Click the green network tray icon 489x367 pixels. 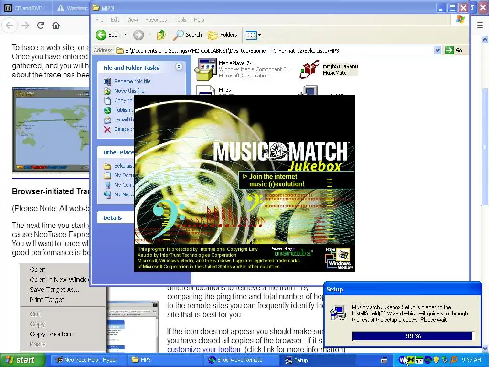pos(411,360)
